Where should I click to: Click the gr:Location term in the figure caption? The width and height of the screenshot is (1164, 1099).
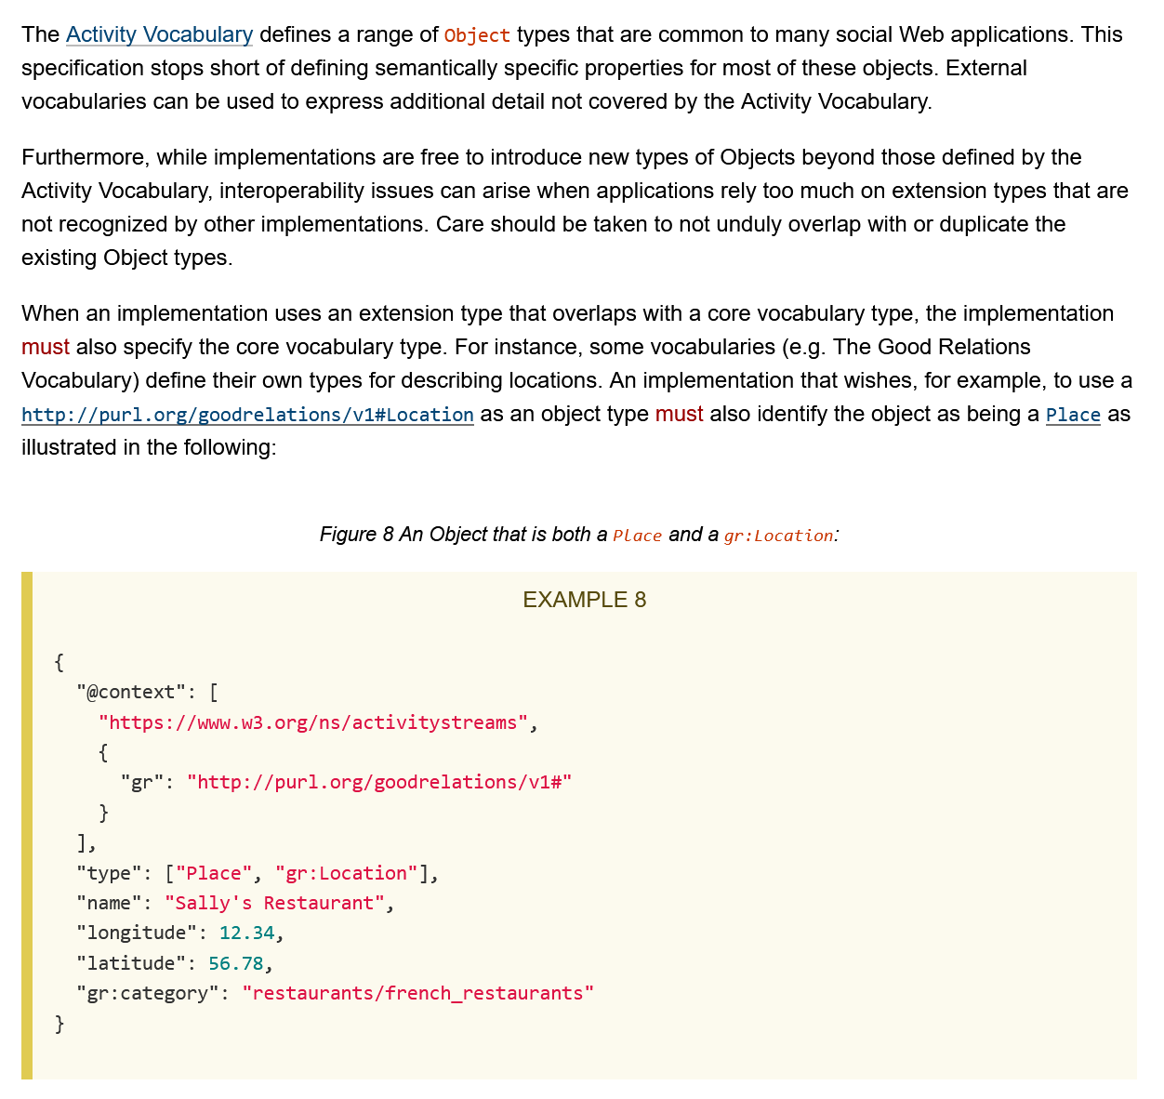coord(778,536)
